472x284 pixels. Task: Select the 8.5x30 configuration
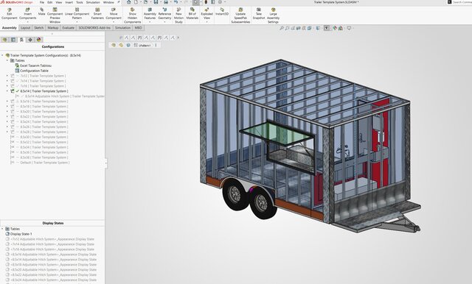coord(39,137)
